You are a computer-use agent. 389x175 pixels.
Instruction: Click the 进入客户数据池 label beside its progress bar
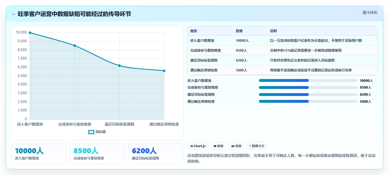199,81
